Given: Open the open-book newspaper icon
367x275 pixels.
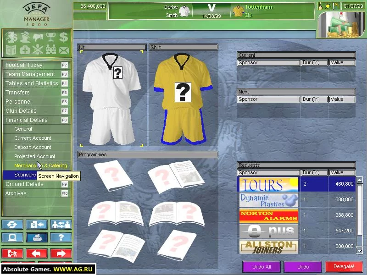Looking at the screenshot, I should [x=11, y=50].
